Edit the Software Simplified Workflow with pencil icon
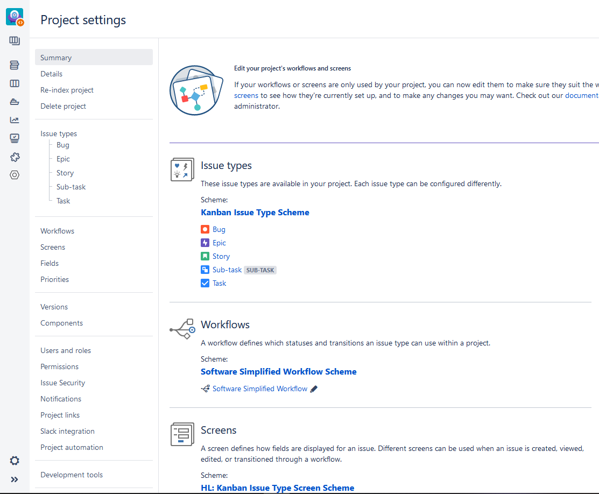 coord(314,389)
